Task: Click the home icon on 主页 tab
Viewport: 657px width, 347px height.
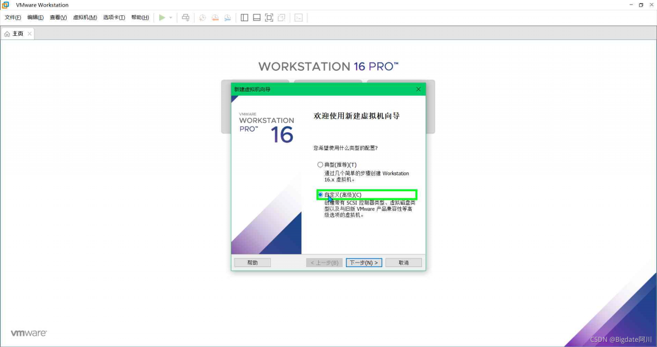Action: point(7,34)
